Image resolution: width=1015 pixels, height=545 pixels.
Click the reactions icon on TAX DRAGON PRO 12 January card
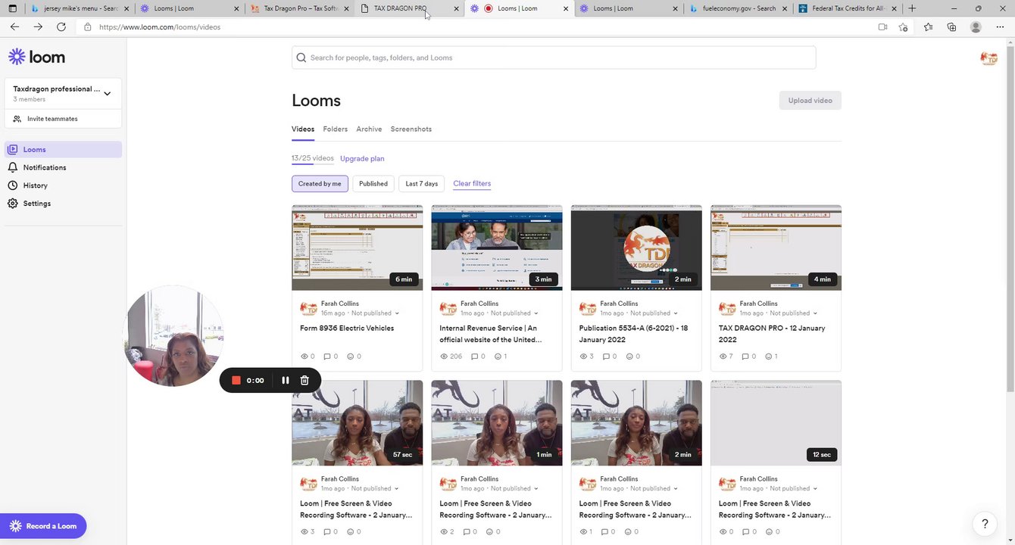point(769,357)
